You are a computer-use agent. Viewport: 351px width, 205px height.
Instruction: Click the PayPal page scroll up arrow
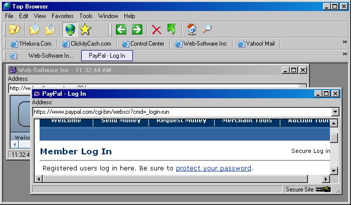(x=333, y=123)
